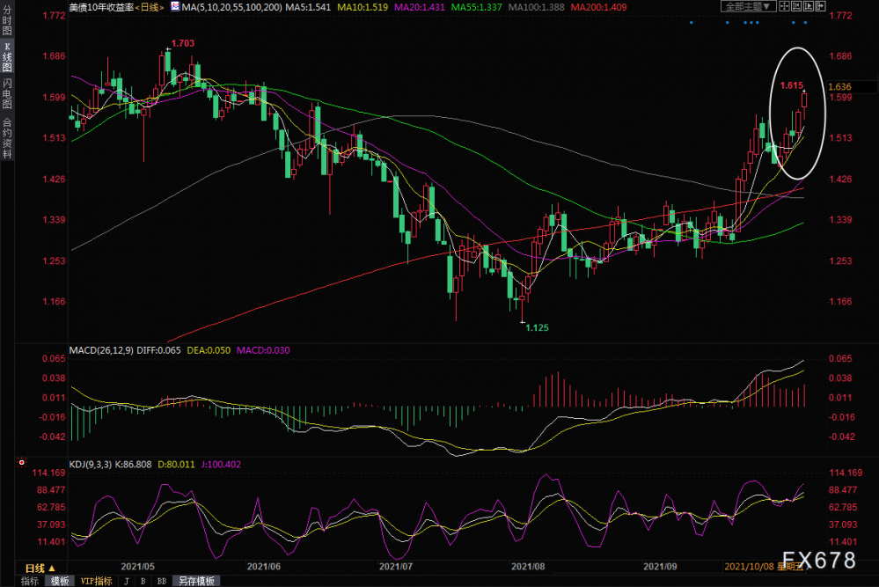Click the MA indicator icon beside the title
This screenshot has width=879, height=587.
coord(175,7)
